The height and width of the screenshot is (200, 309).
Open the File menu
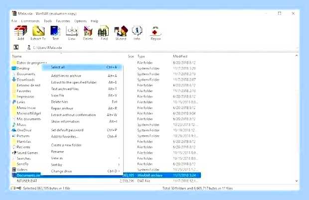(14, 21)
